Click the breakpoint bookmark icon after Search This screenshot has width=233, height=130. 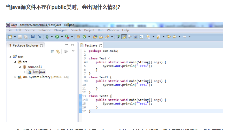118,37
